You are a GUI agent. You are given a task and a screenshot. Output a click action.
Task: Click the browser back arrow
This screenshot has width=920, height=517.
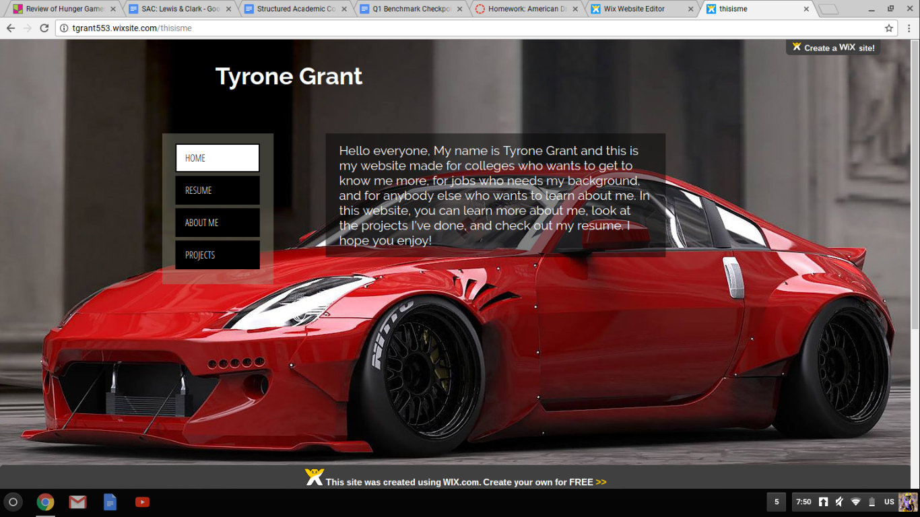(11, 28)
